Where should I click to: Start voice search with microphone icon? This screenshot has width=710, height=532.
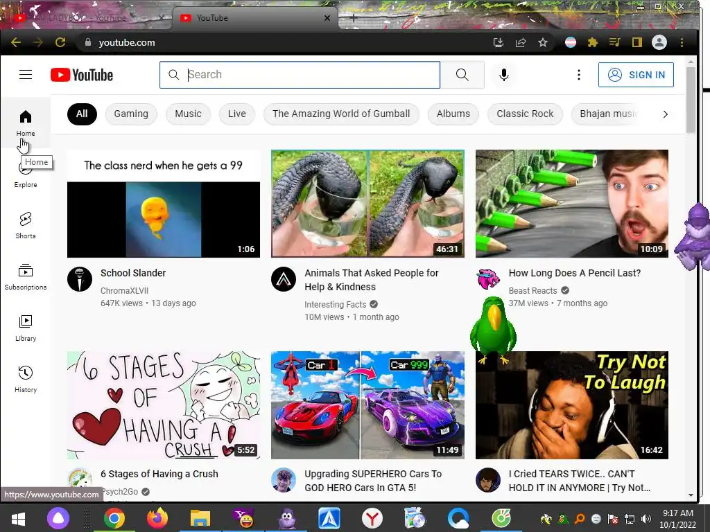coord(503,75)
